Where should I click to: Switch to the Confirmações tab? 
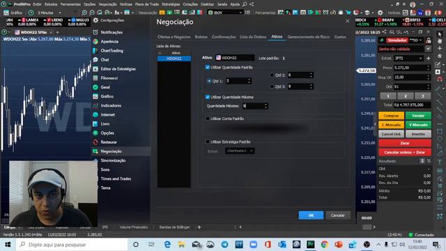point(224,37)
